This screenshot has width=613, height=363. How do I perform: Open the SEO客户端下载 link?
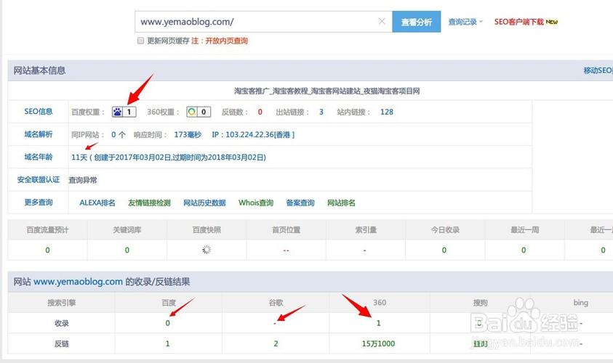point(518,22)
